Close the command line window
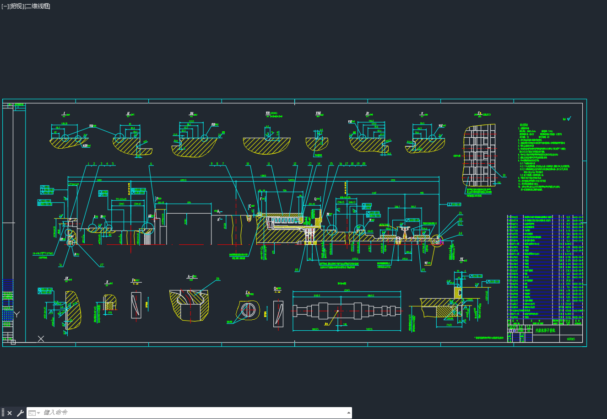607x419 pixels. point(10,413)
